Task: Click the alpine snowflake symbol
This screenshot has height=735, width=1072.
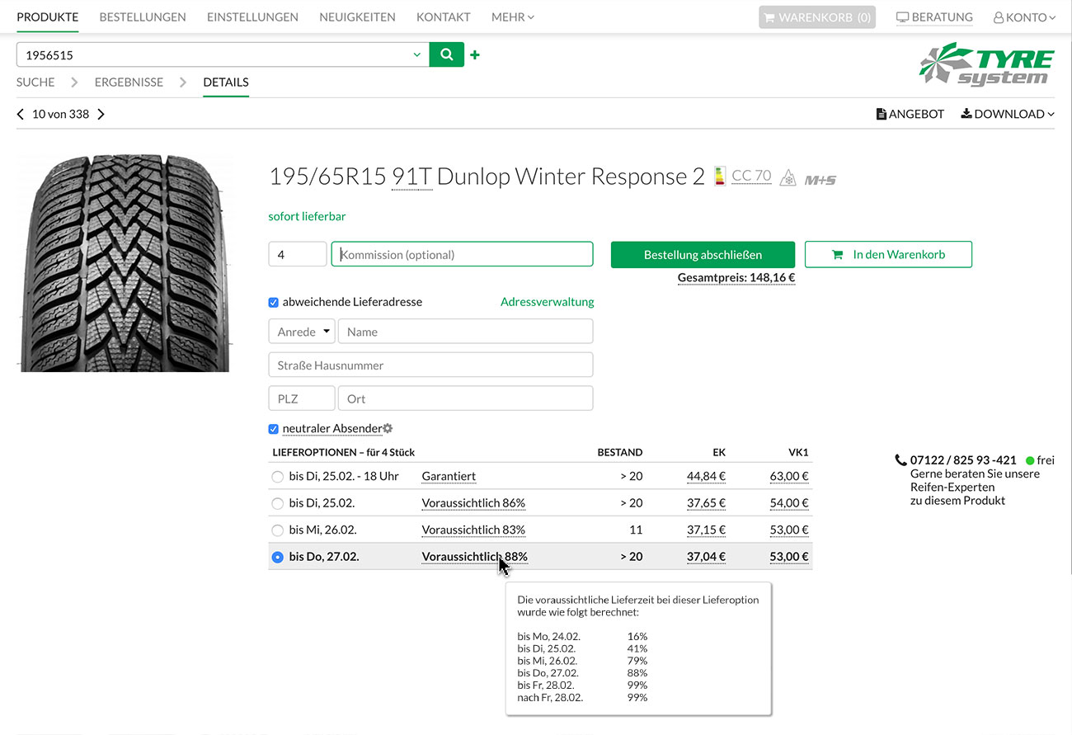Action: pos(788,177)
